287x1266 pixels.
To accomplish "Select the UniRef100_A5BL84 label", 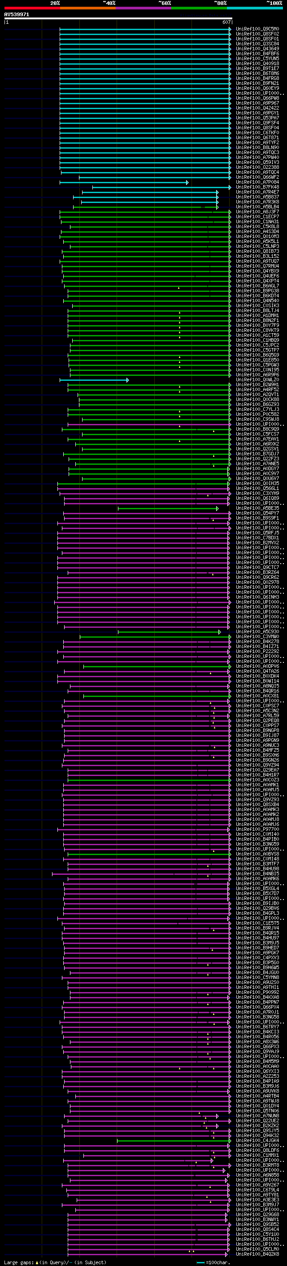I will click(257, 207).
